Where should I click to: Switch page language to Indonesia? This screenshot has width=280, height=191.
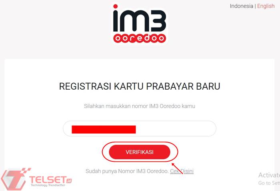coord(242,6)
